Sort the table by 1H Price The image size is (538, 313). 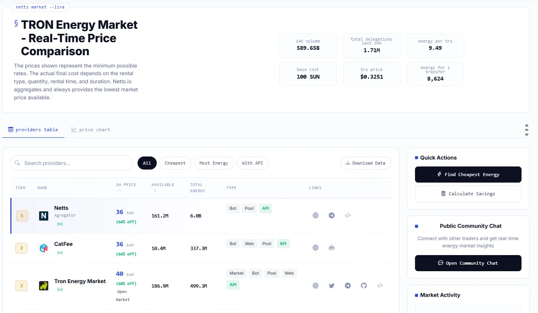(126, 187)
